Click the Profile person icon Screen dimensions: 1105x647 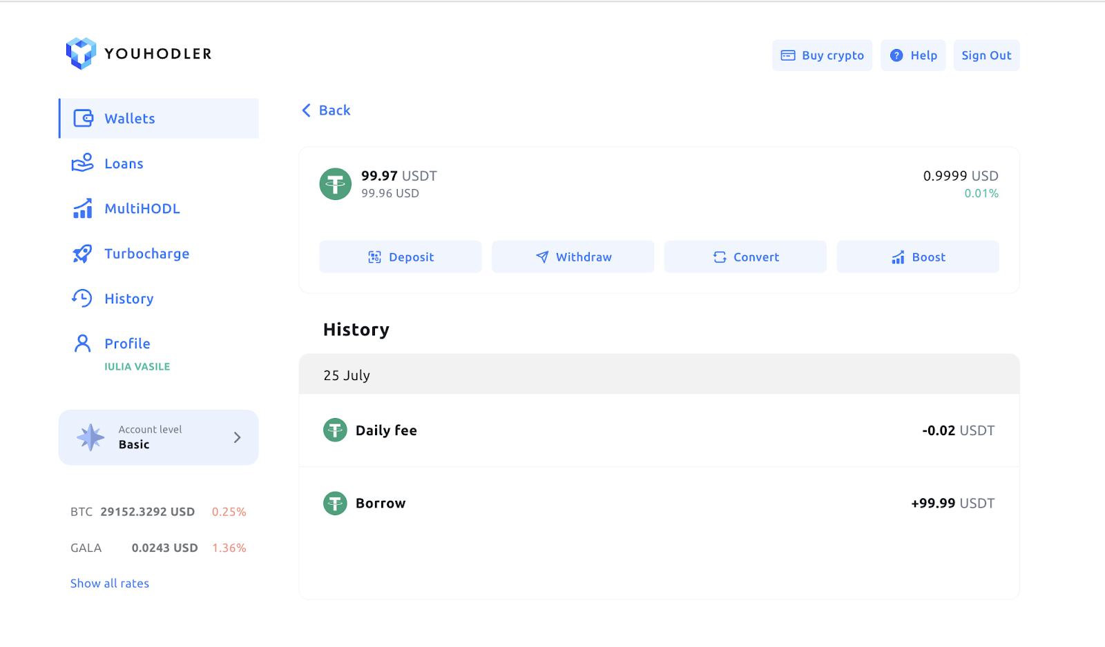pos(82,343)
